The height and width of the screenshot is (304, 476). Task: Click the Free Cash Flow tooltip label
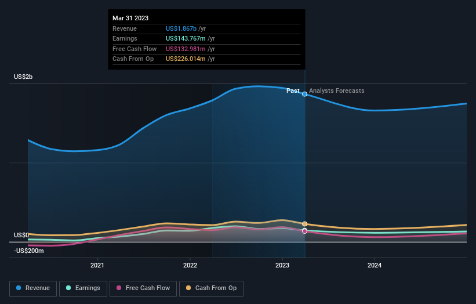[135, 49]
